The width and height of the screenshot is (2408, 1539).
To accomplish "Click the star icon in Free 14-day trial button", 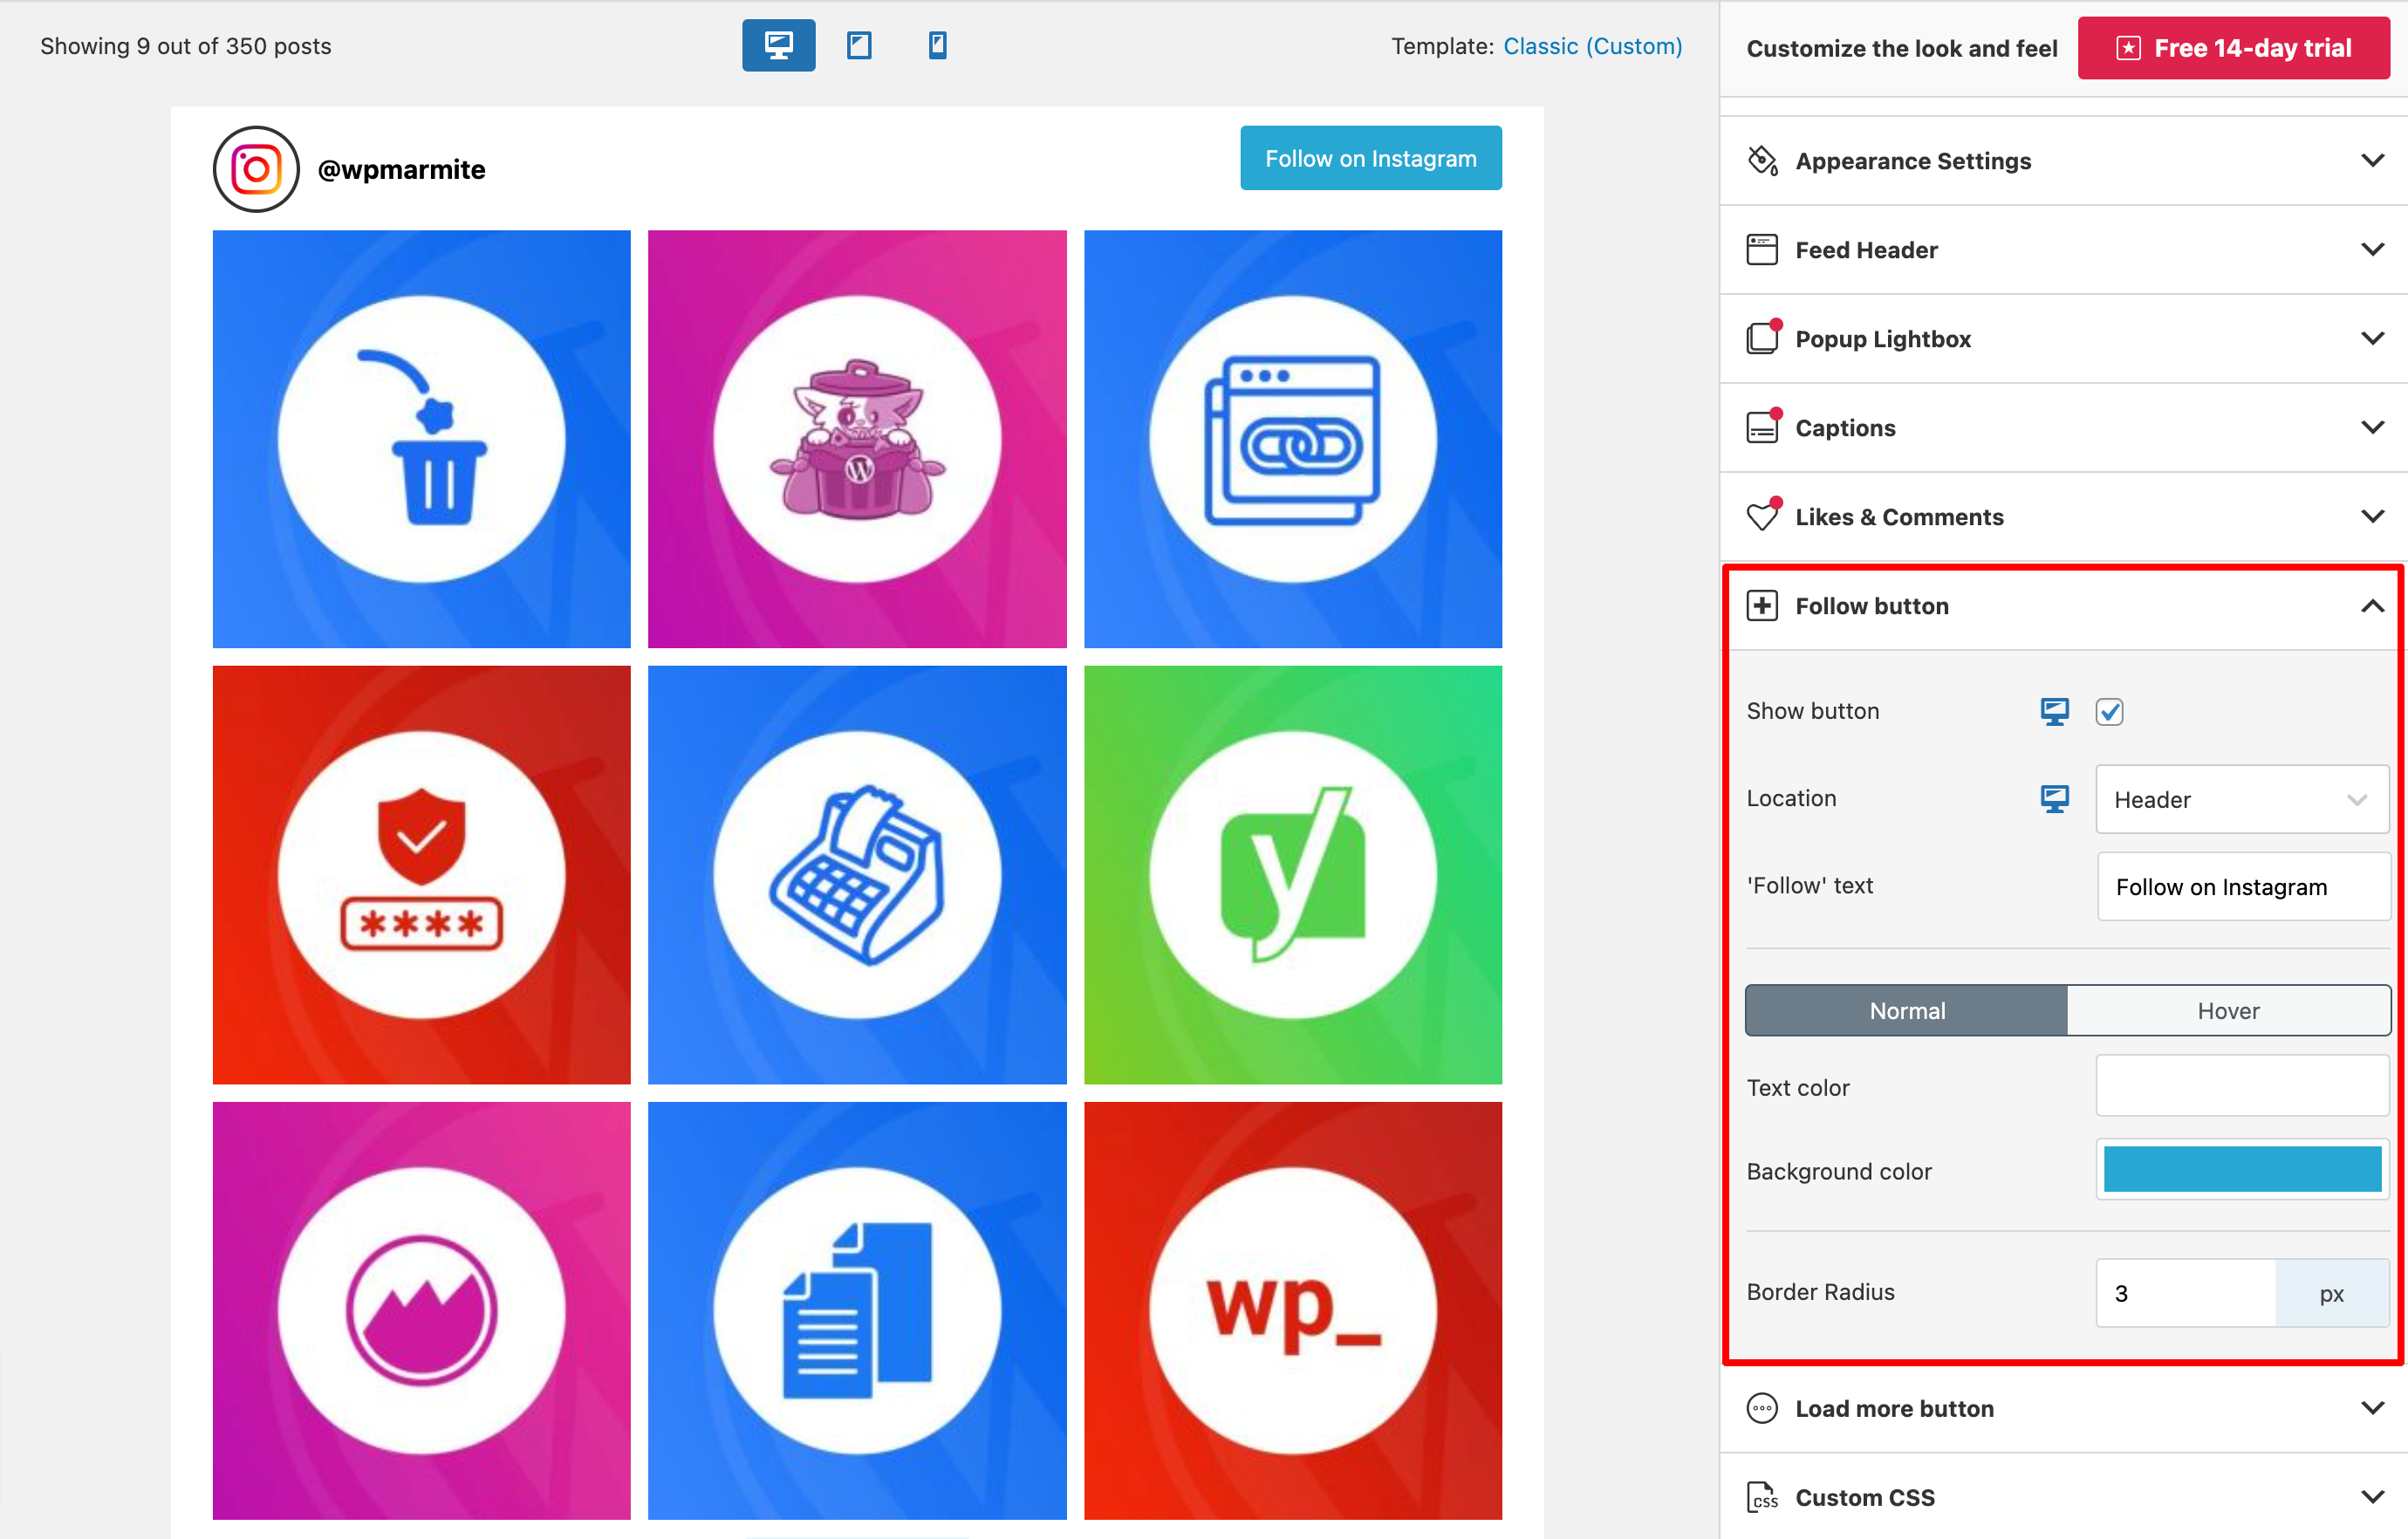I will [2129, 48].
